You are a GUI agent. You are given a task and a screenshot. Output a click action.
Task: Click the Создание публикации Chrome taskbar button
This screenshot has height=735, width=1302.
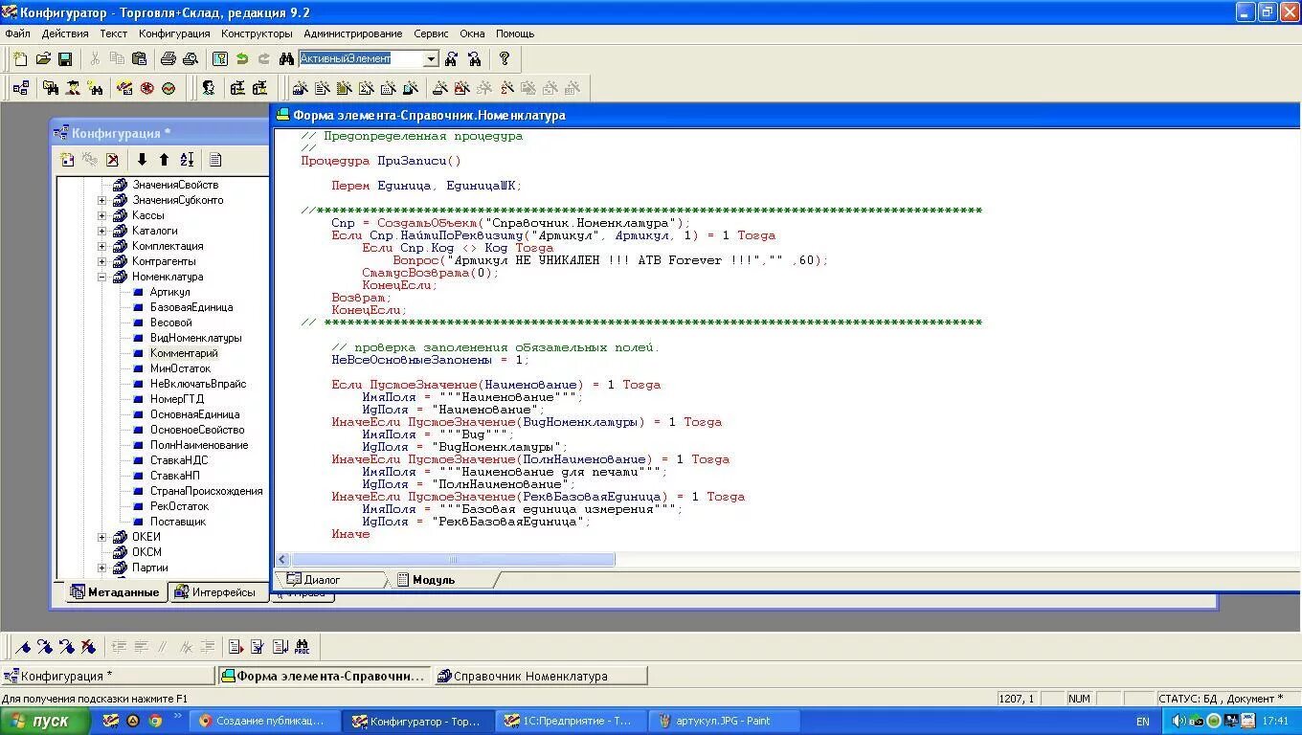click(x=264, y=722)
